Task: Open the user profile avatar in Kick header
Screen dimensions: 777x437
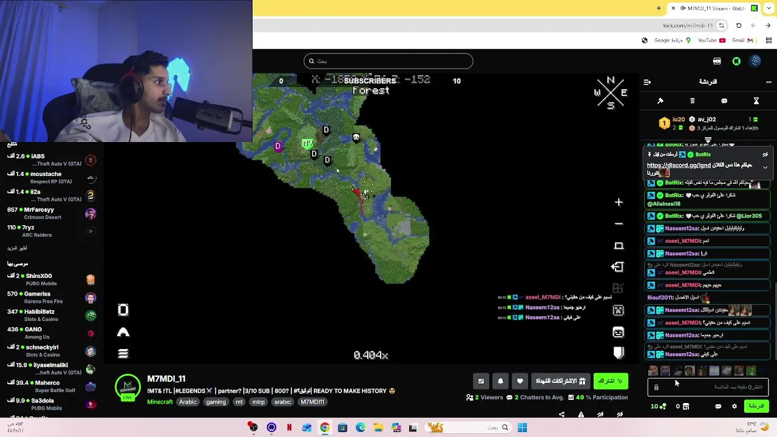Action: point(755,61)
